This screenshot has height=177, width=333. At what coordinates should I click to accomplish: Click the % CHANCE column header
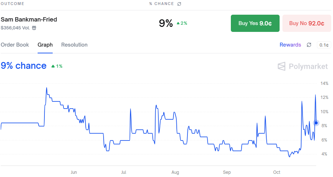pyautogui.click(x=161, y=4)
